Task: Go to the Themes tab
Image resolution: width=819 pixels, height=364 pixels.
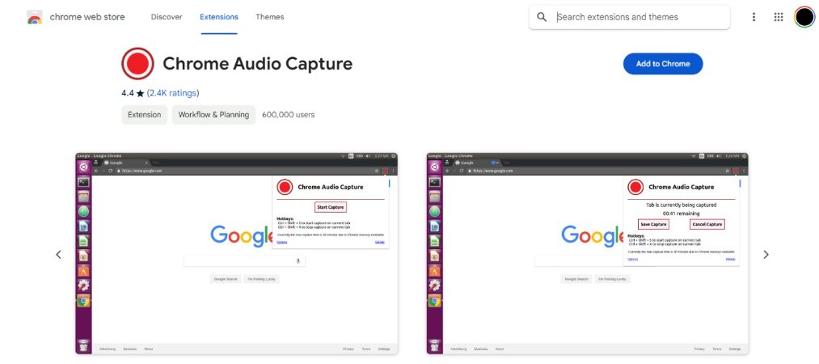Action: (x=269, y=17)
